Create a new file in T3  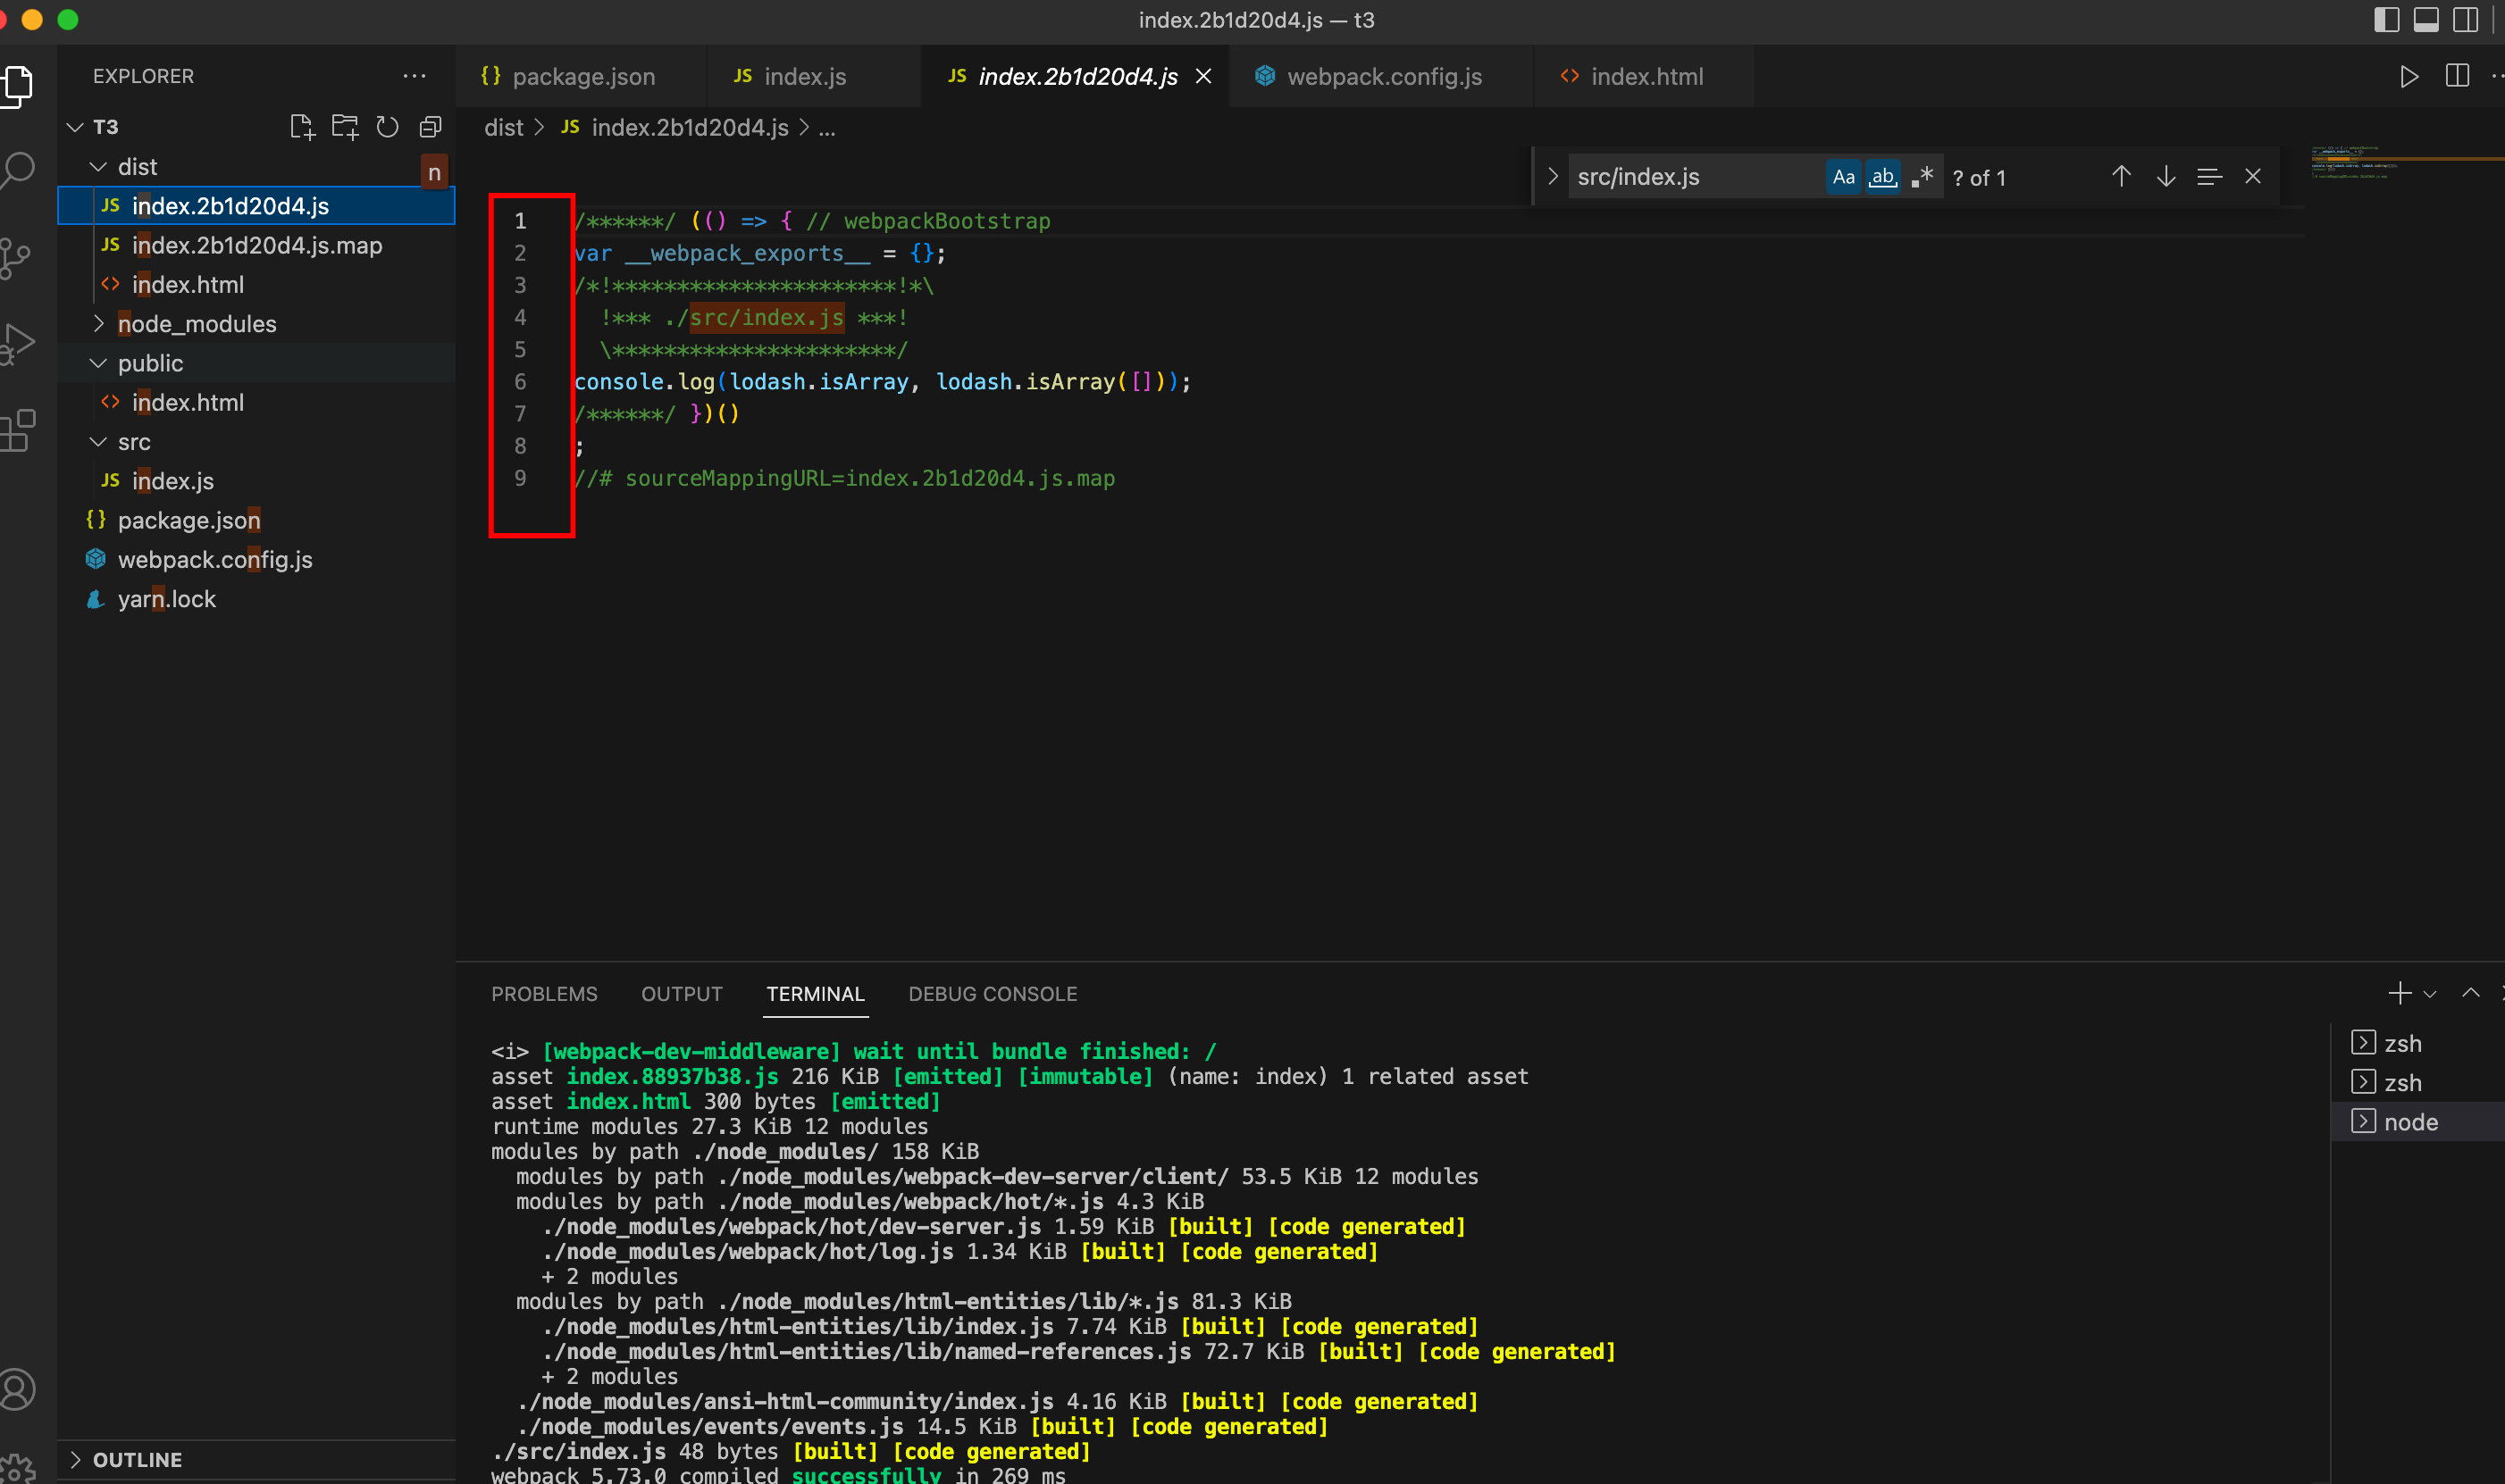pos(302,127)
